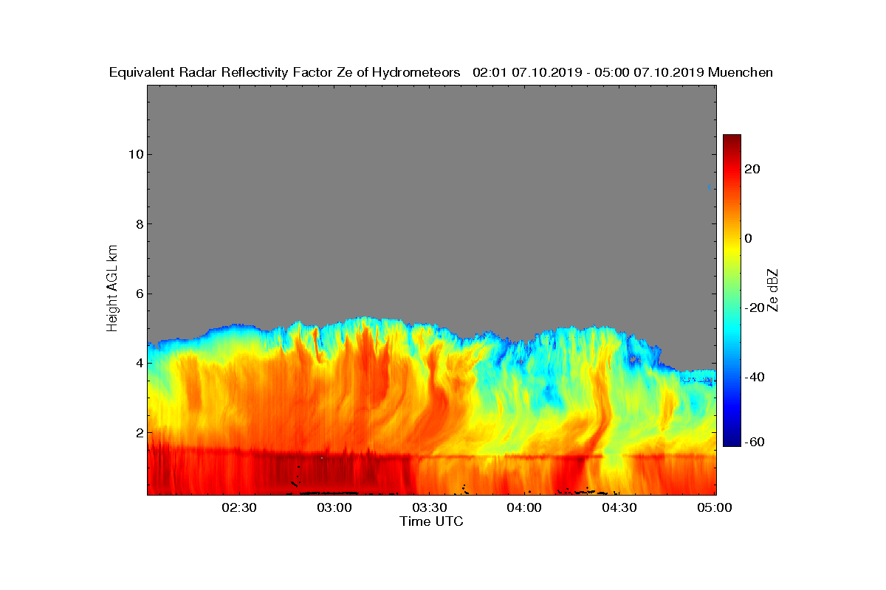Click the dark red top of the colorbar
The height and width of the screenshot is (590, 886).
(x=732, y=139)
